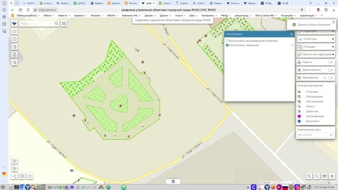Click the heart logo button beside search
This screenshot has width=338, height=190.
pos(14,23)
